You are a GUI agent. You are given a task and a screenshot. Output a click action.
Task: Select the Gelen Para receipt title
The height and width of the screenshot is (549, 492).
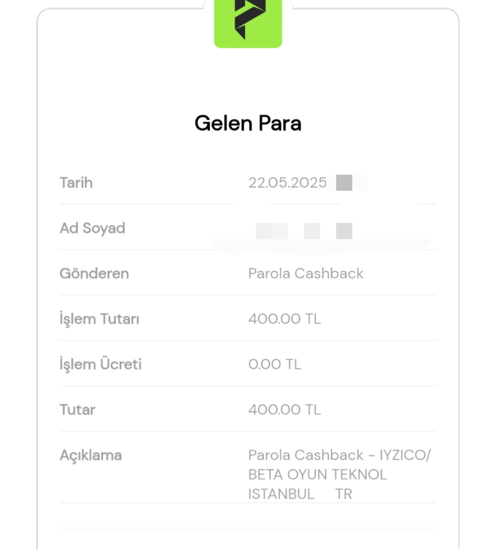(x=248, y=123)
